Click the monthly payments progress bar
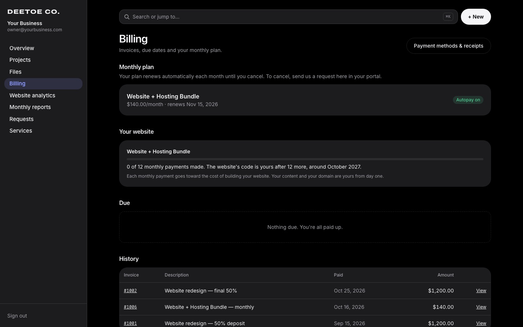Image resolution: width=523 pixels, height=327 pixels. (305, 159)
